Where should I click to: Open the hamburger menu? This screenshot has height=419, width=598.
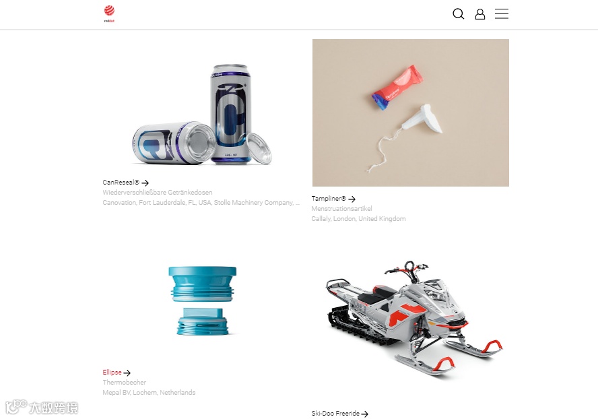502,13
